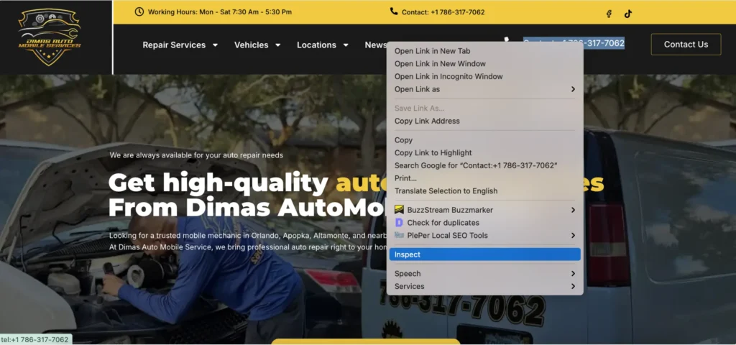This screenshot has width=736, height=345.
Task: Click the phone icon beside Contact number
Action: (394, 11)
